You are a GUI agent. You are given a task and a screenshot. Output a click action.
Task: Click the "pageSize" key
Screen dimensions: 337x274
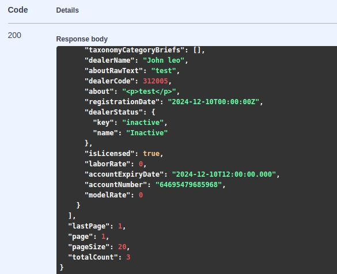89,247
